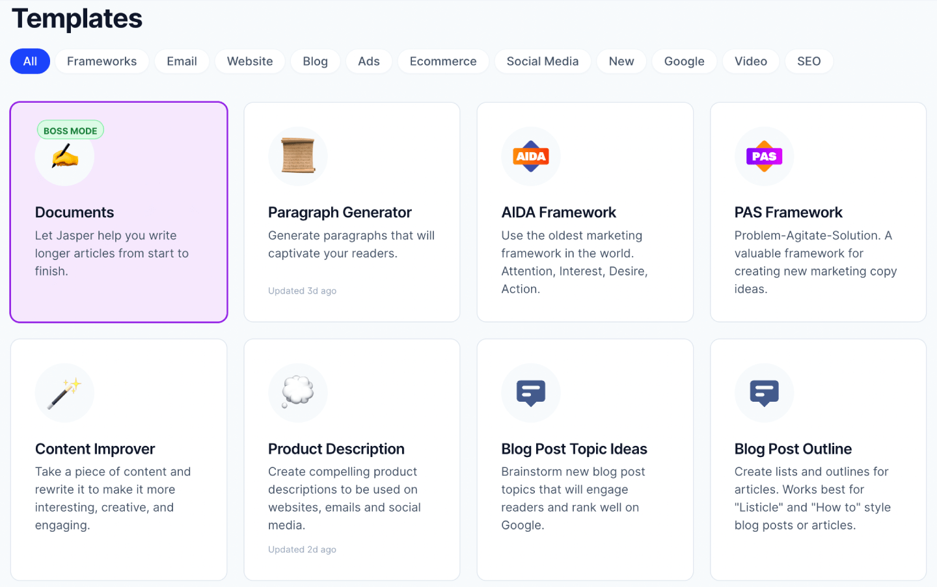Click the BOSS MODE badge
The width and height of the screenshot is (937, 587).
coord(70,131)
